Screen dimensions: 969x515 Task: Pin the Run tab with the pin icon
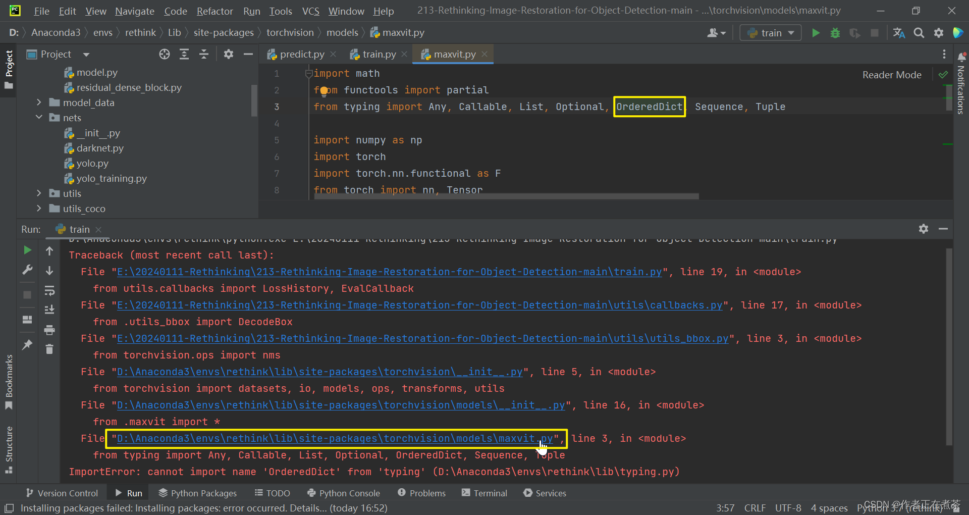coord(27,345)
